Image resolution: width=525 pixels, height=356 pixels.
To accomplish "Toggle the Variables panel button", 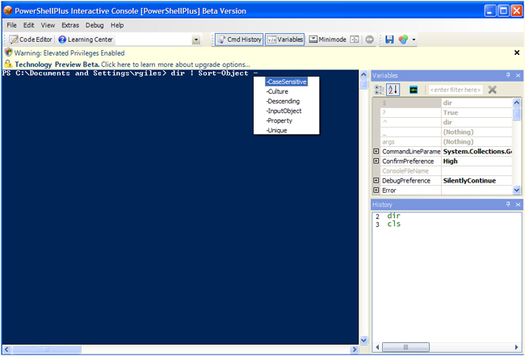I will click(x=285, y=40).
